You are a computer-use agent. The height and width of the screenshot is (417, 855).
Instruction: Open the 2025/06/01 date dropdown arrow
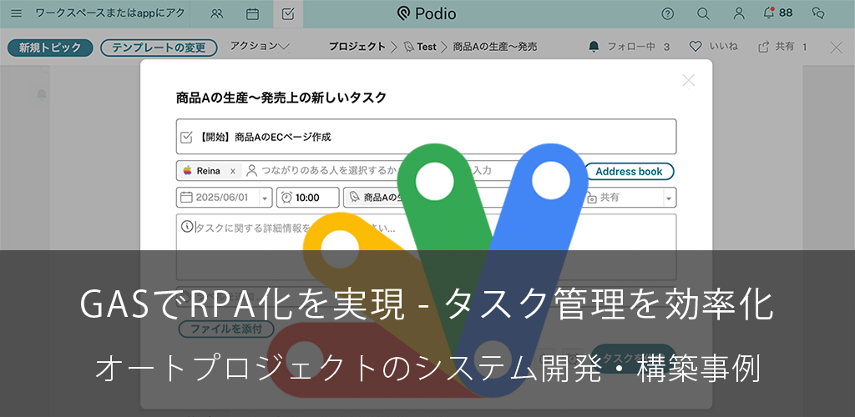point(266,198)
